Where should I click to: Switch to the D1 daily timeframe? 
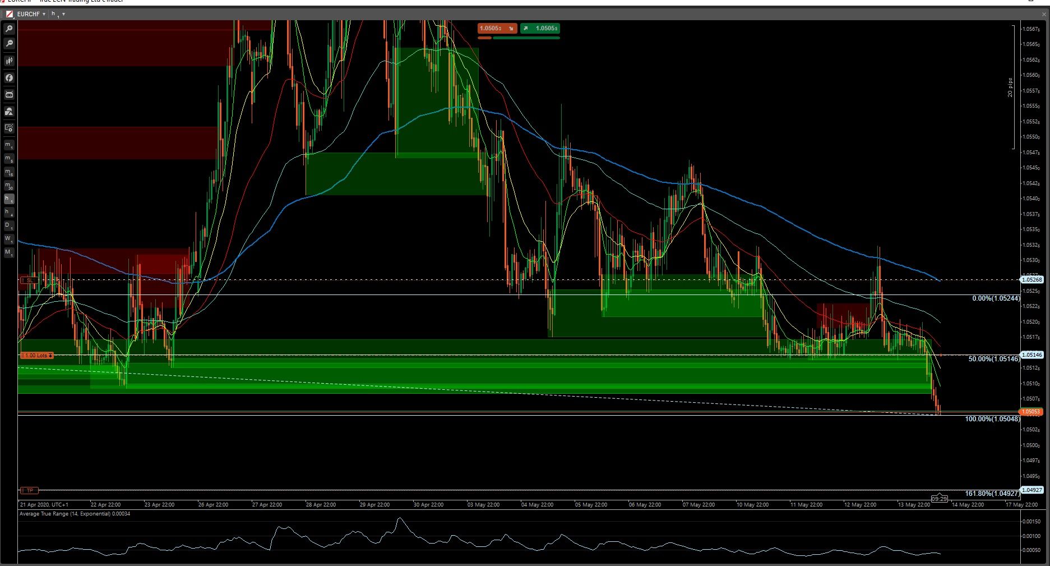[9, 226]
